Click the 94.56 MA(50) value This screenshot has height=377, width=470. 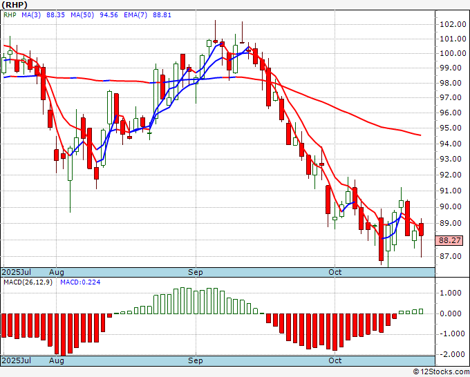coord(109,15)
